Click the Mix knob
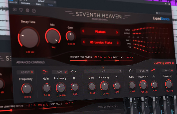The height and width of the screenshot is (114, 177). pos(53,36)
